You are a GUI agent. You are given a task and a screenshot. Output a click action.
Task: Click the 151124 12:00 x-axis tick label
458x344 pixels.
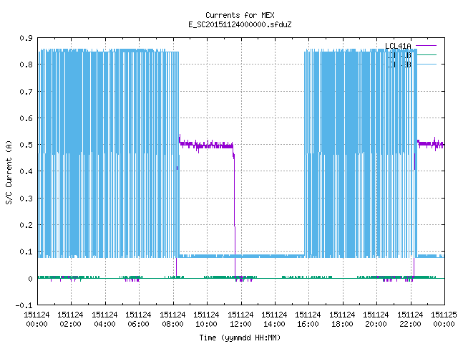[x=241, y=320]
